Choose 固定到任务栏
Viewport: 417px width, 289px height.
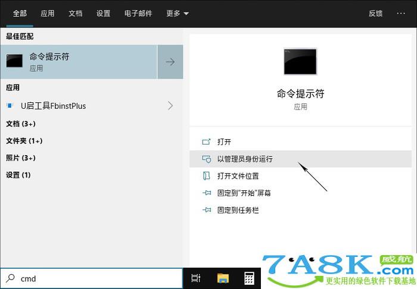click(x=300, y=210)
